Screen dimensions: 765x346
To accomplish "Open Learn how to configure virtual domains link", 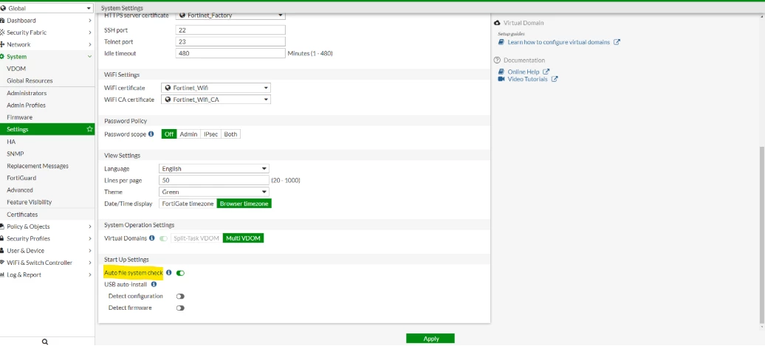I will coord(559,42).
